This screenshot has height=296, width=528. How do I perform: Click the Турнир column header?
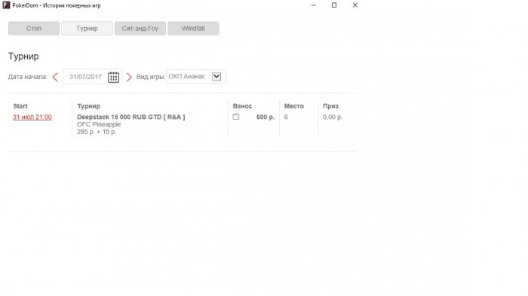tap(88, 106)
